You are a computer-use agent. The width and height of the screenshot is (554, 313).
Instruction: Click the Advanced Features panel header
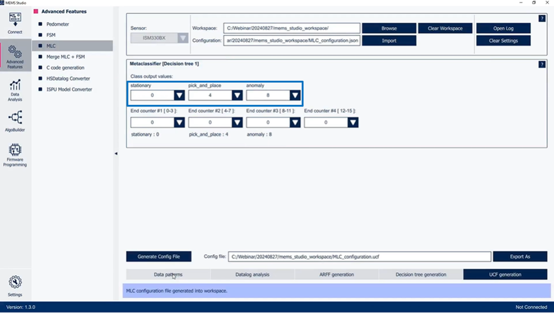64,11
